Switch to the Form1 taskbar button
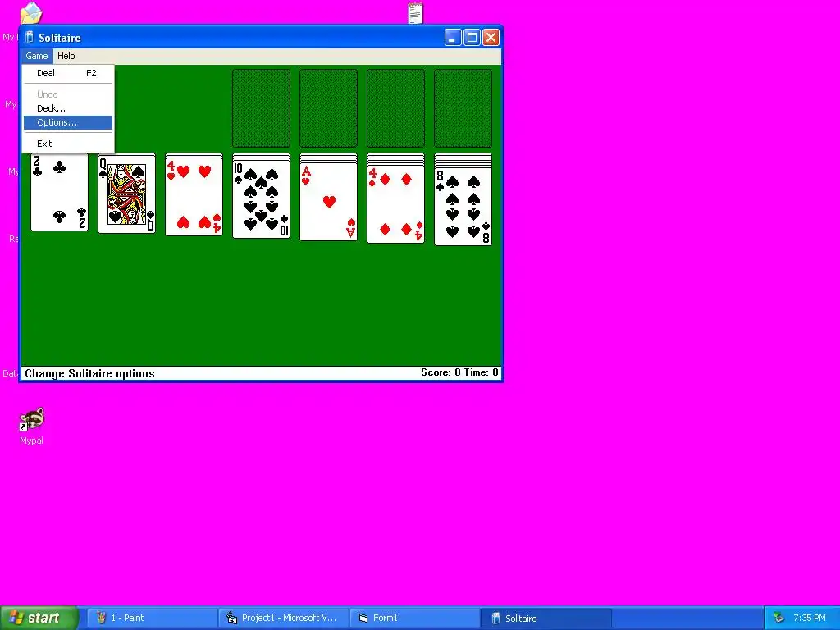Screen dimensions: 840x630 click(414, 619)
